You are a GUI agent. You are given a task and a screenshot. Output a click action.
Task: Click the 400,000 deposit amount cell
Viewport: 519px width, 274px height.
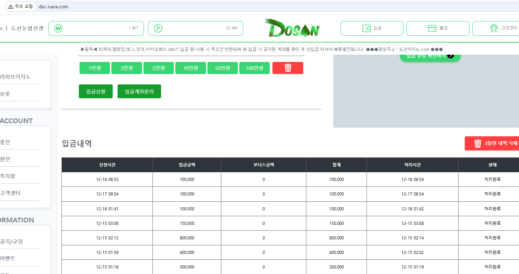tap(187, 253)
